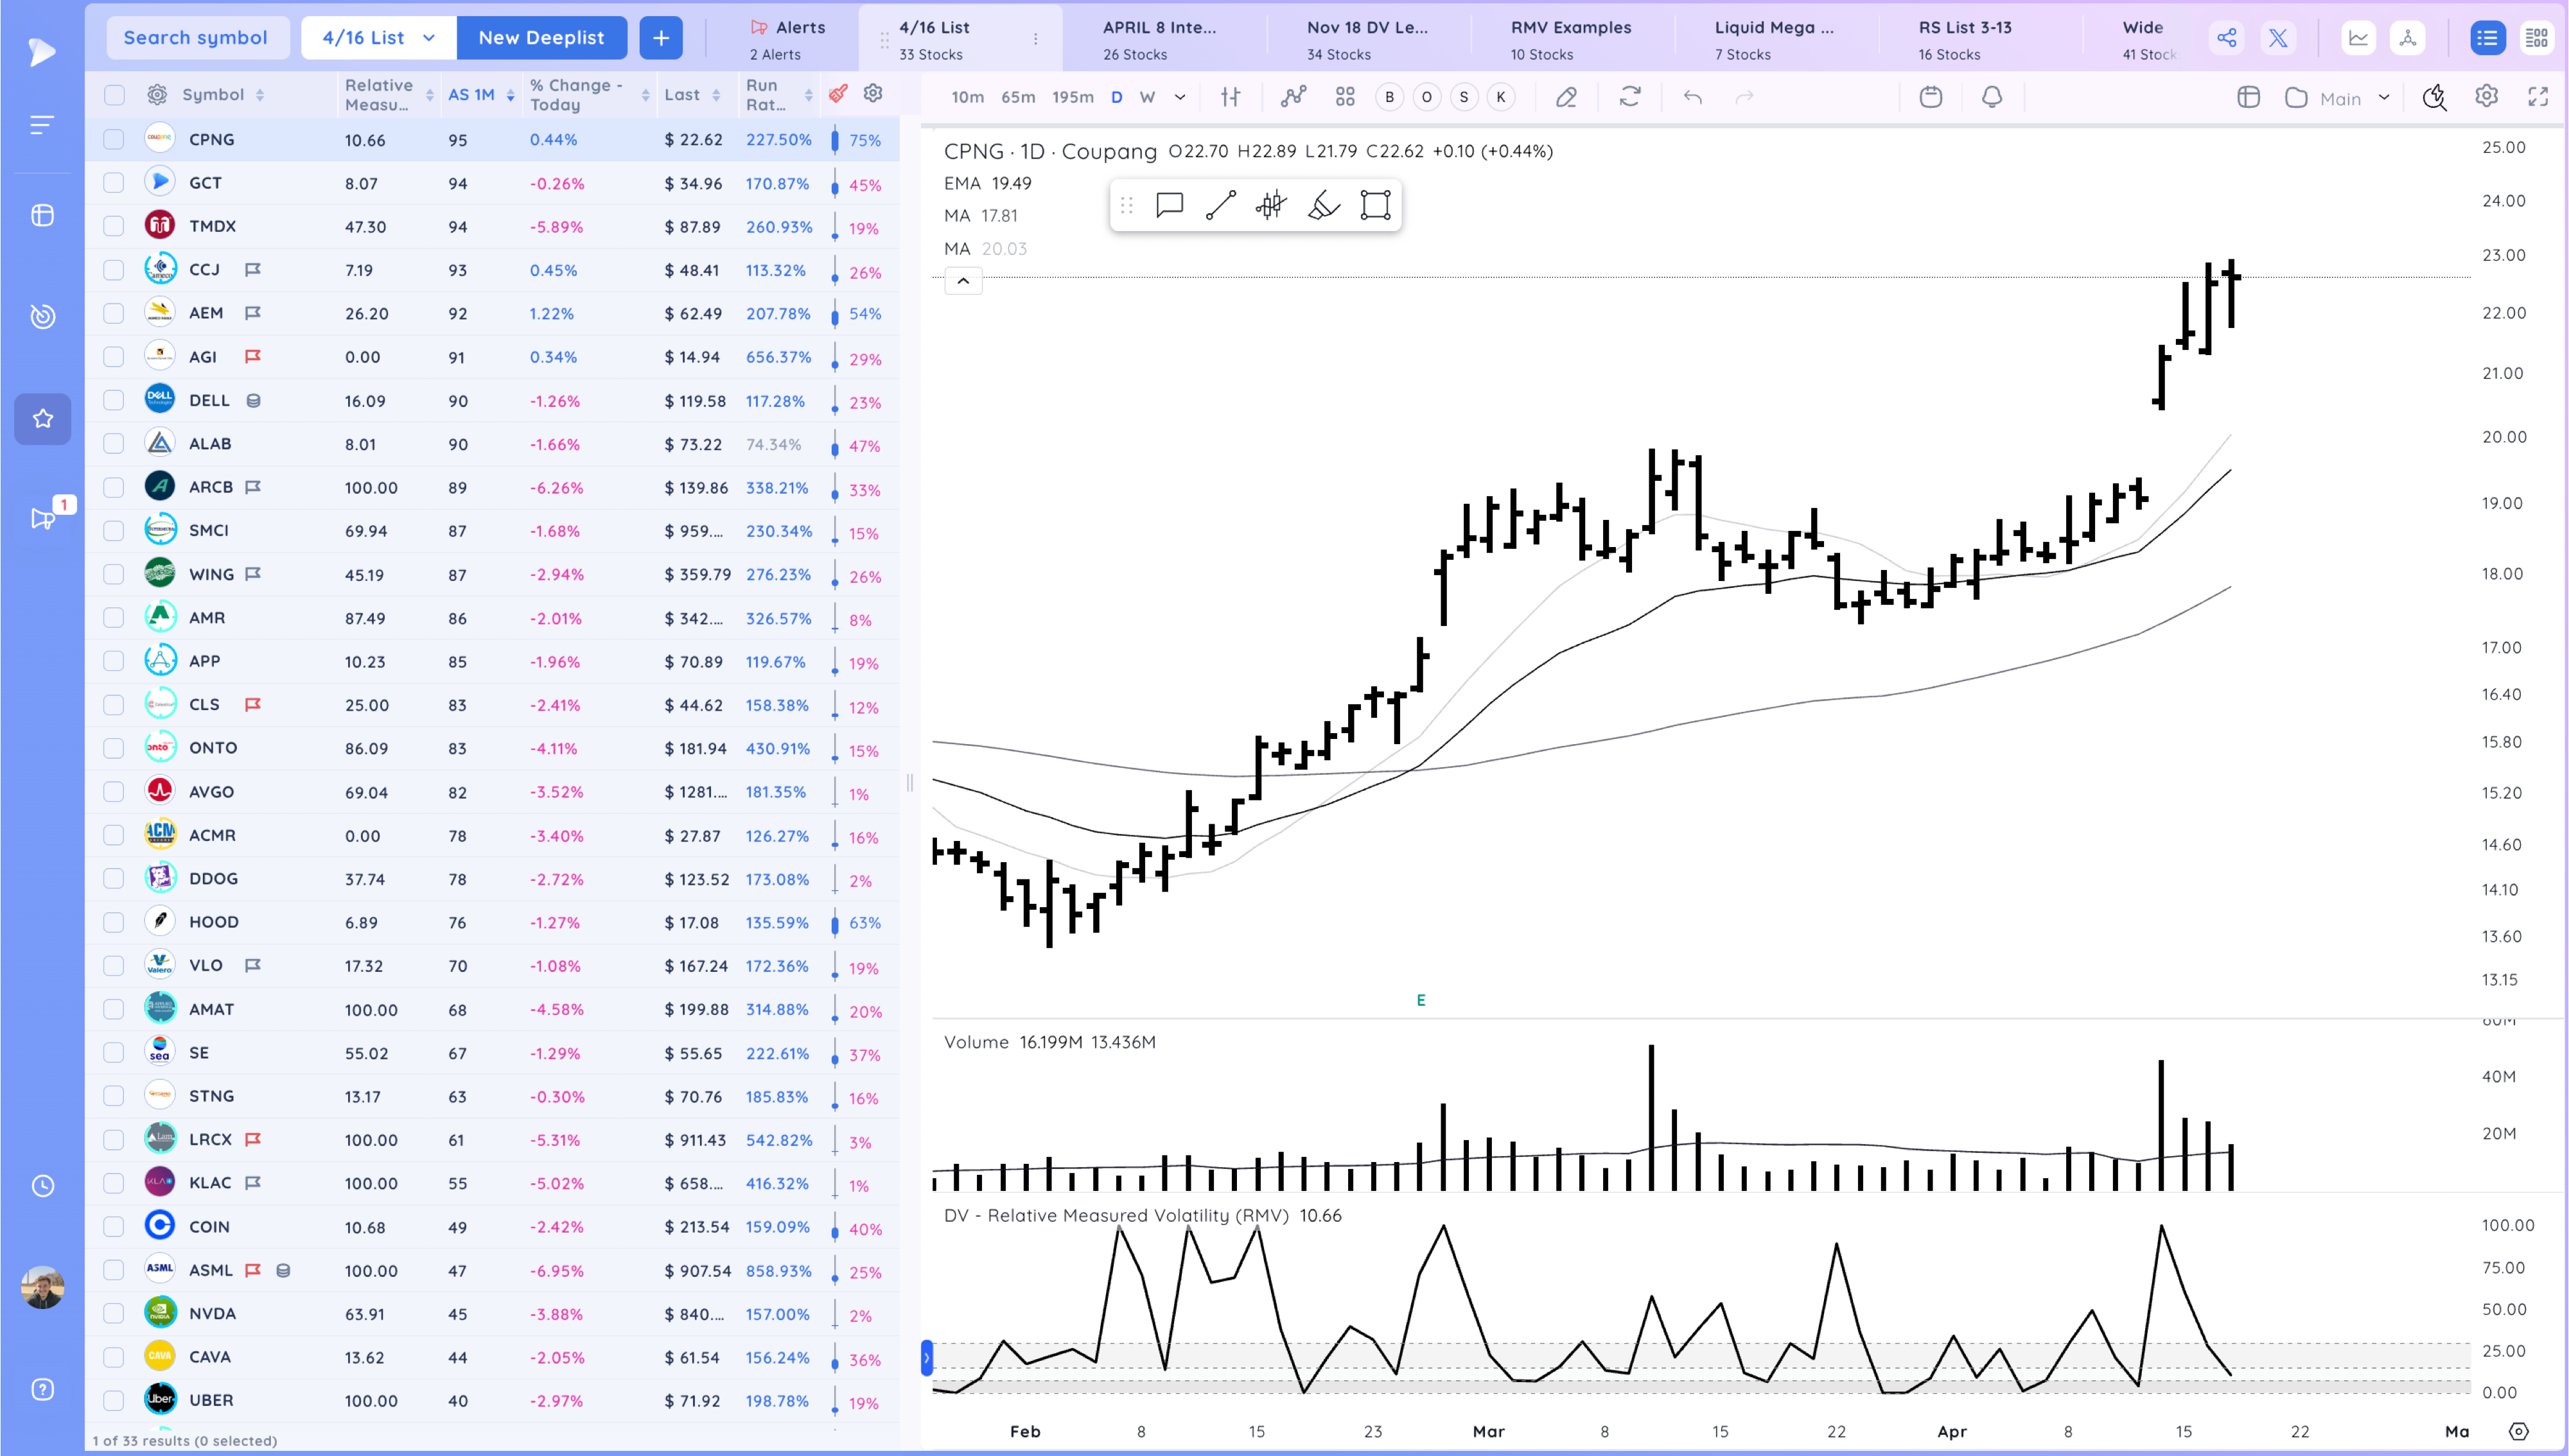Viewport: 2569px width, 1456px height.
Task: Click the E earnings marker on the chart
Action: (x=1421, y=1000)
